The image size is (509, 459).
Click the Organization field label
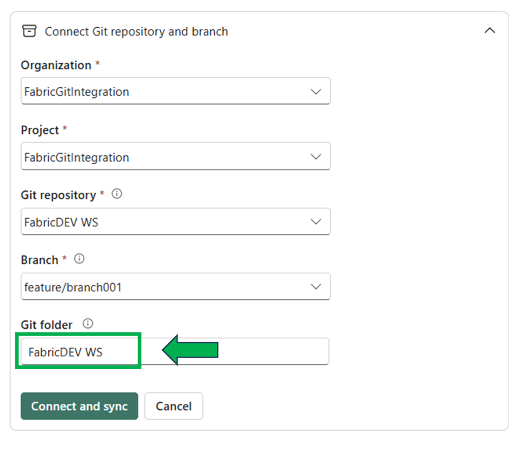point(56,65)
